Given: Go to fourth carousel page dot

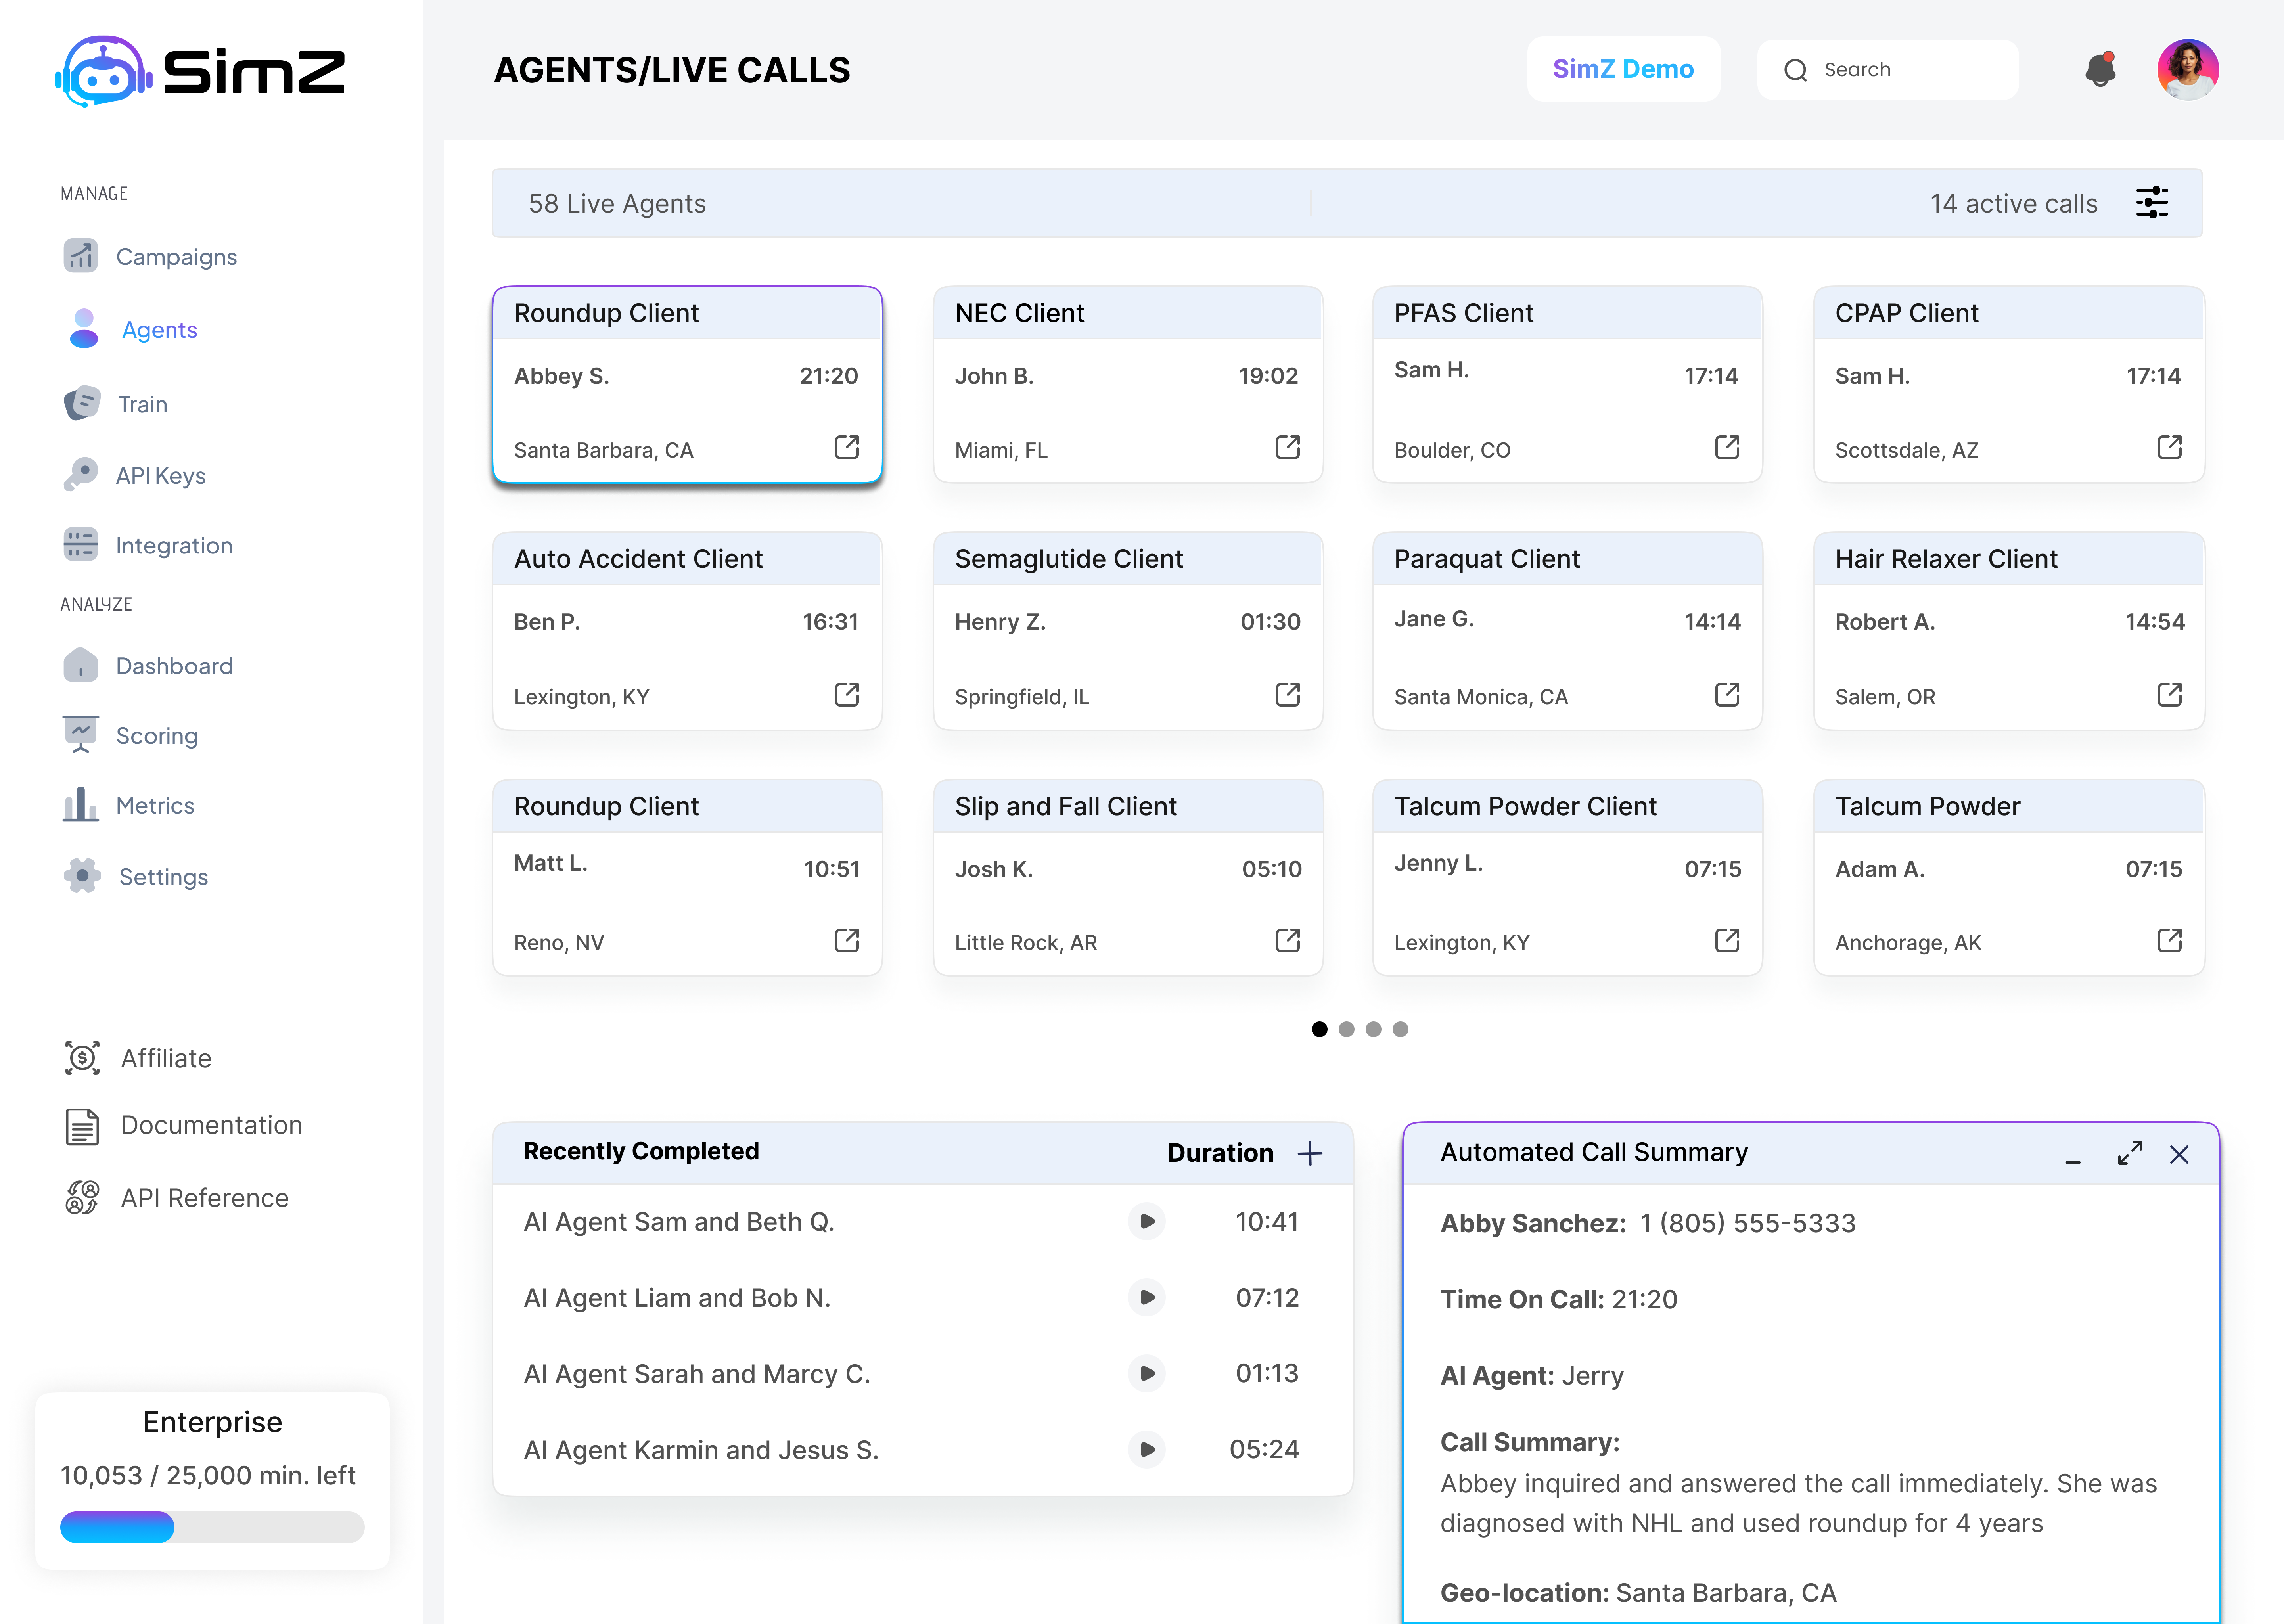Looking at the screenshot, I should 1400,1029.
